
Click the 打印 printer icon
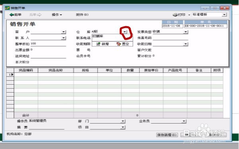(x=175, y=15)
